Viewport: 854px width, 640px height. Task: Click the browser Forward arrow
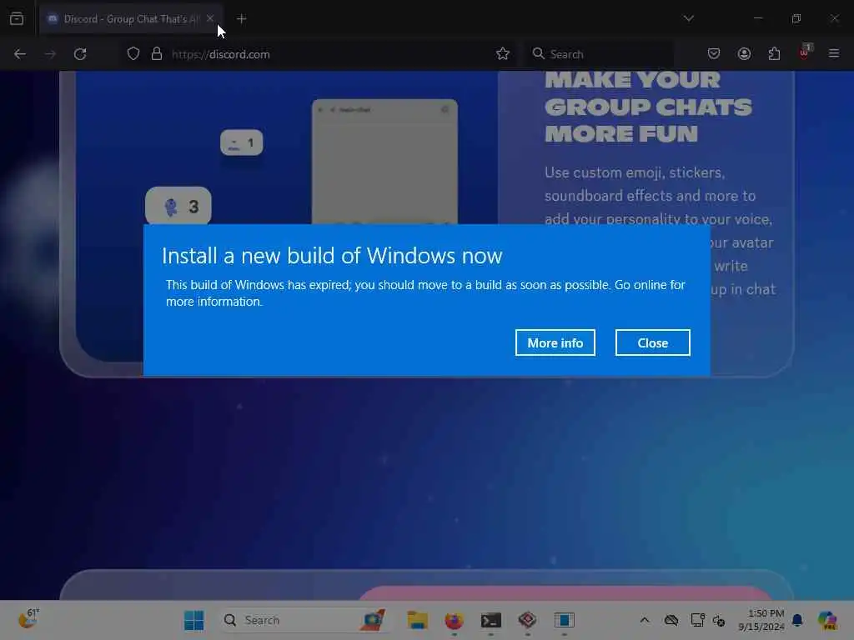[x=50, y=54]
